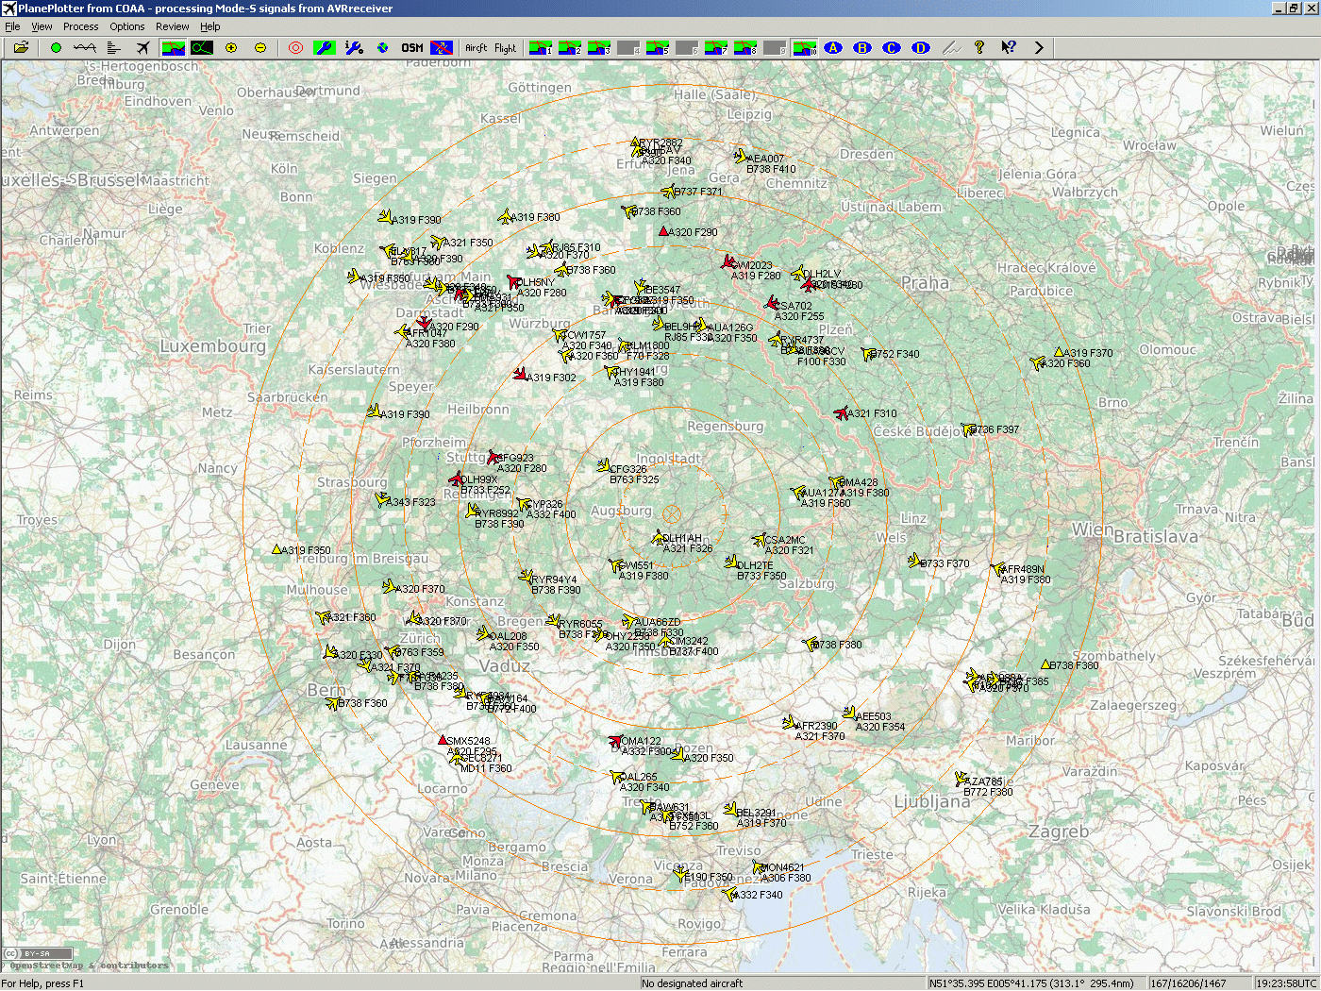Open About with yellow question mark

tap(979, 47)
